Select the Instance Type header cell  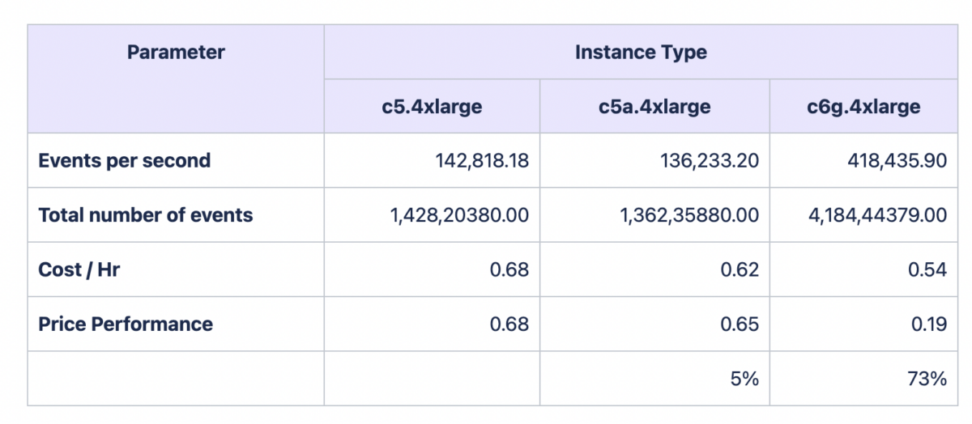tap(641, 53)
